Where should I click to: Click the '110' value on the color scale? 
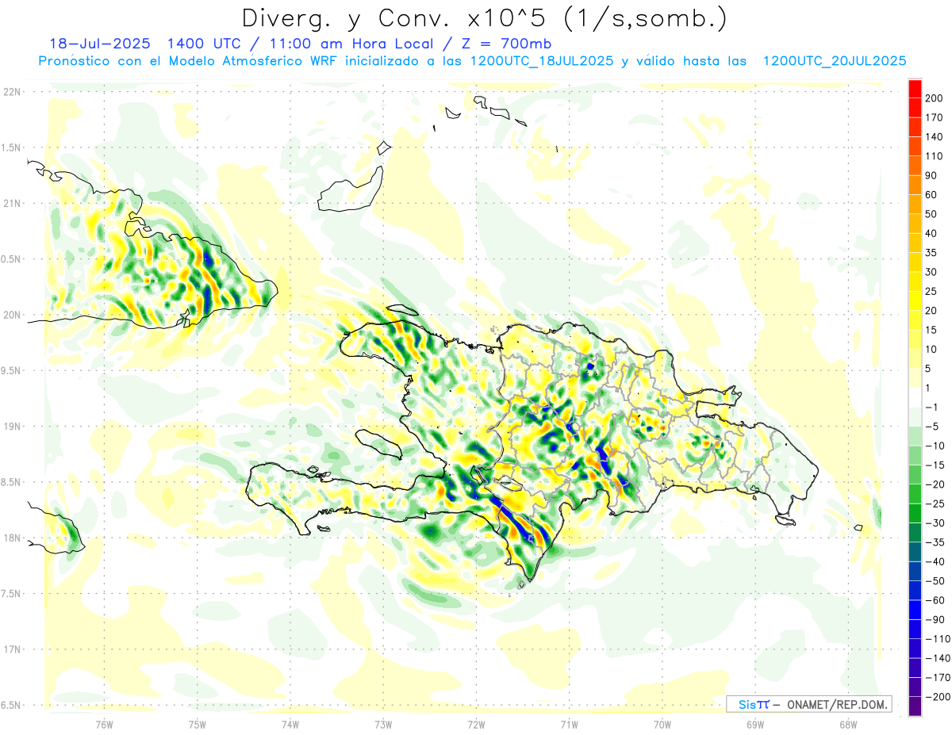pyautogui.click(x=935, y=156)
